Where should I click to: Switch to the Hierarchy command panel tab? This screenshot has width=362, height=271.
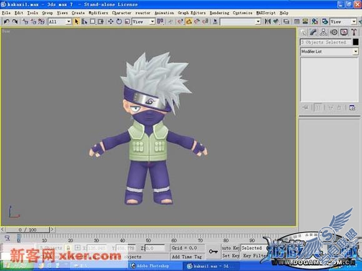pos(323,32)
